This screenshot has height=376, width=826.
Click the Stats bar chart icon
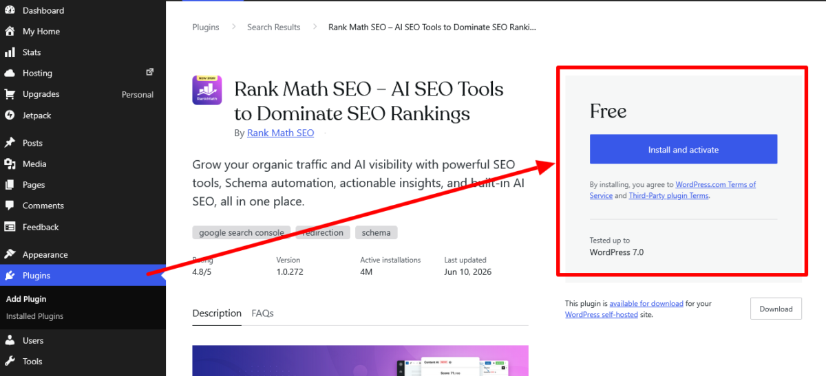point(10,52)
